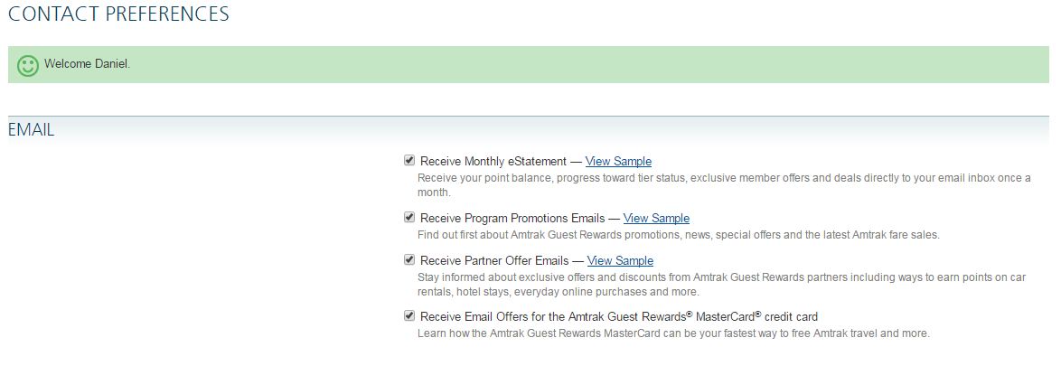Uncheck the Receive Monthly eStatement checkbox
The height and width of the screenshot is (366, 1061).
tap(409, 161)
